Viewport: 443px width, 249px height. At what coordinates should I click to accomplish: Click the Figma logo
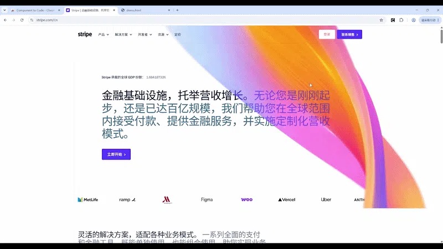(207, 200)
